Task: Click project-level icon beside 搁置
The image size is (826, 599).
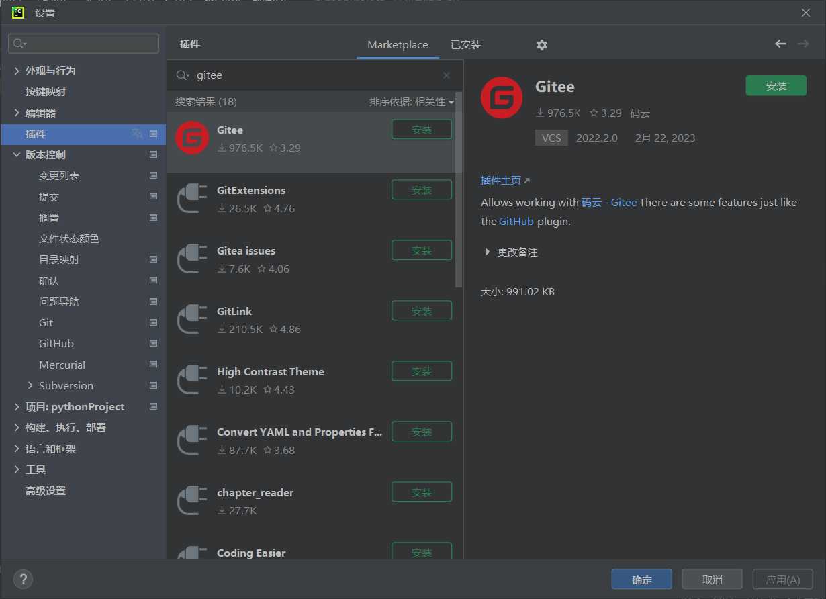Action: click(153, 218)
